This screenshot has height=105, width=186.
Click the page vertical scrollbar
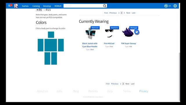click(x=179, y=77)
